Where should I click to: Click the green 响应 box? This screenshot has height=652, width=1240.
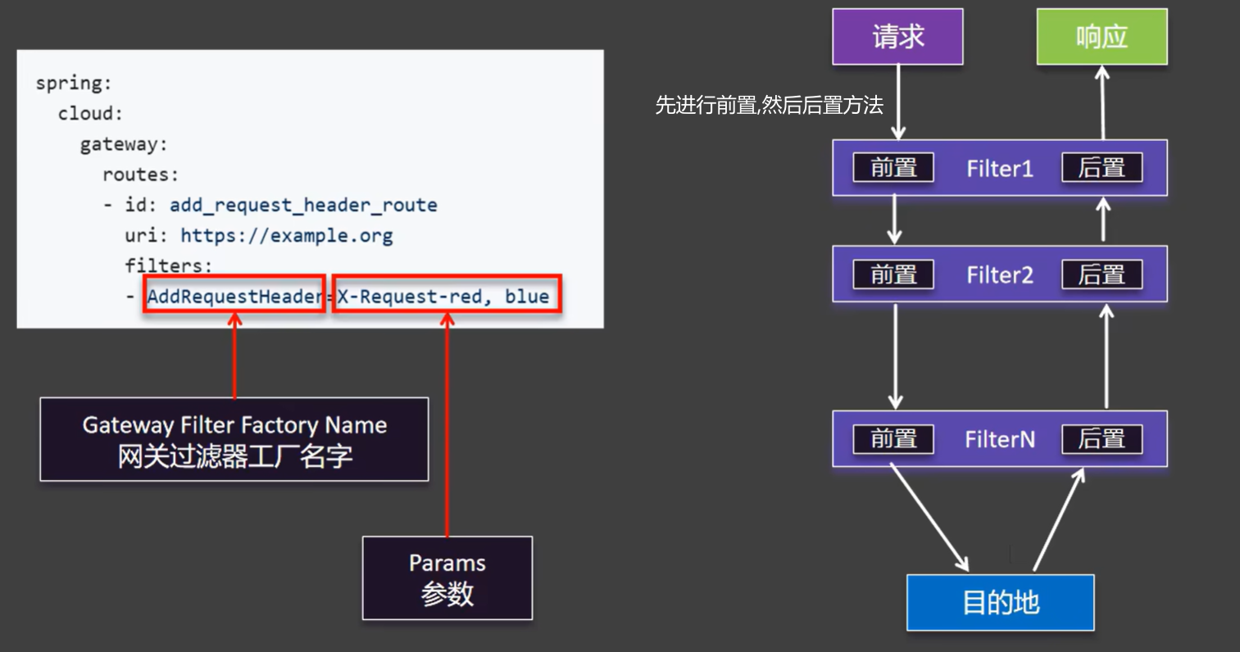[x=1101, y=37]
